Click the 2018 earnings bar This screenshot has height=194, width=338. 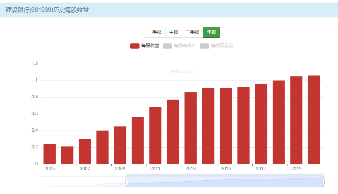(x=279, y=122)
